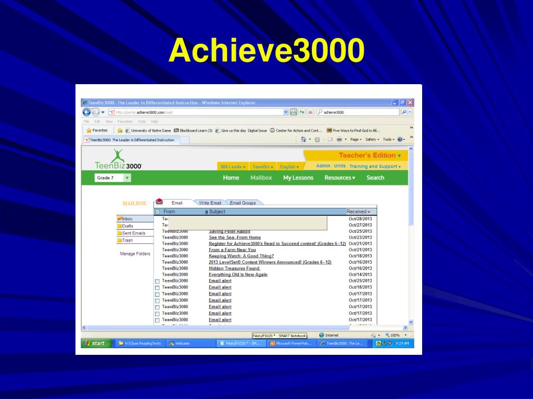Open the Help question mark icon
533x399 pixels.
click(400, 139)
